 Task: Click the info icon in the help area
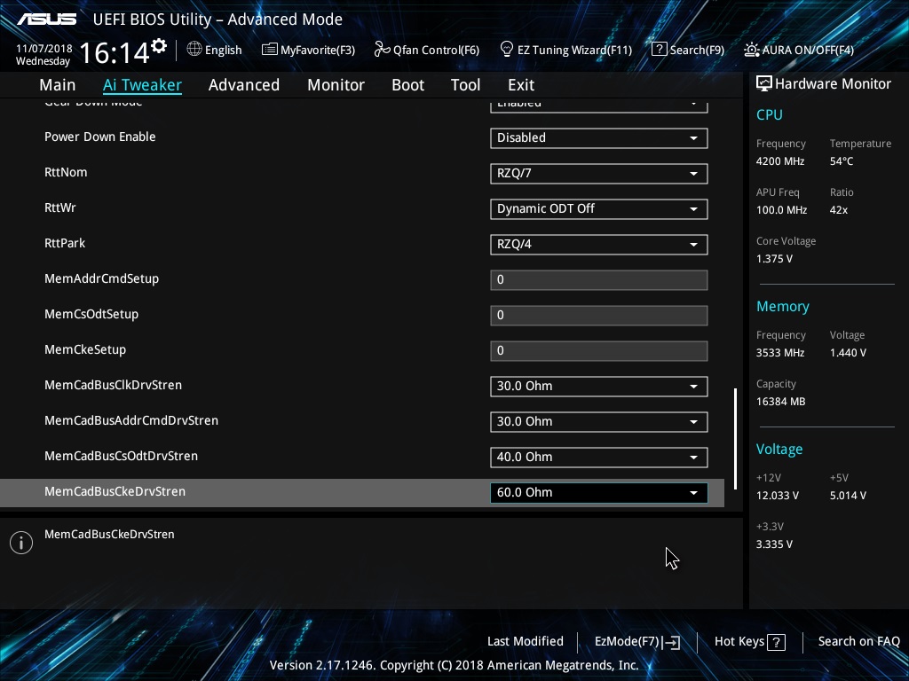(x=21, y=543)
